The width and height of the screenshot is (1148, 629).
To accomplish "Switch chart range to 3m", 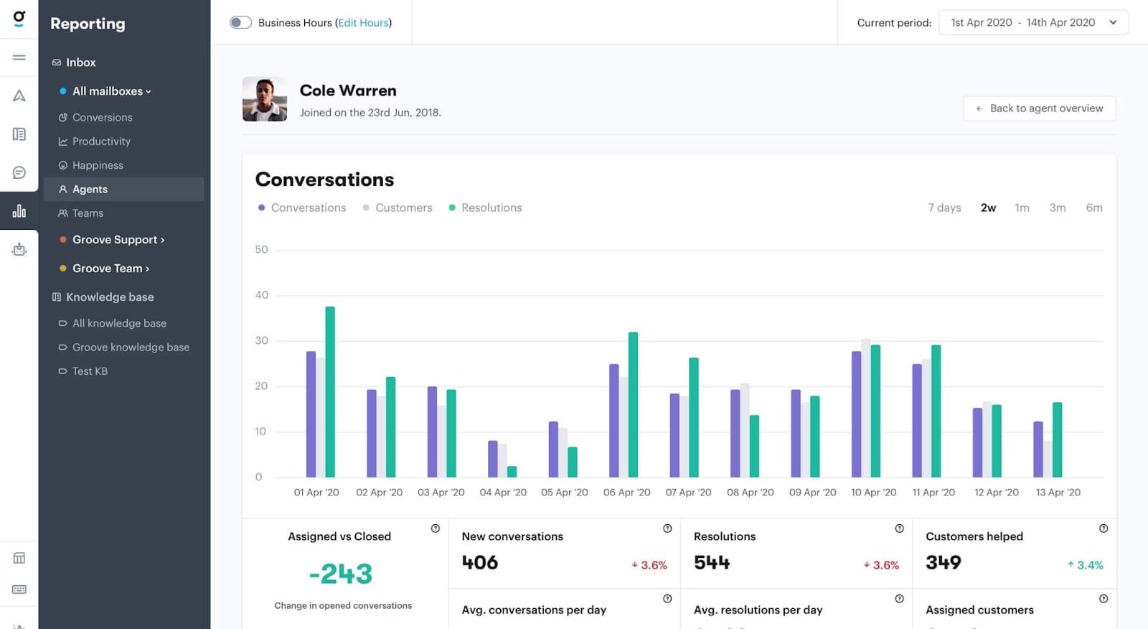I will click(x=1057, y=208).
